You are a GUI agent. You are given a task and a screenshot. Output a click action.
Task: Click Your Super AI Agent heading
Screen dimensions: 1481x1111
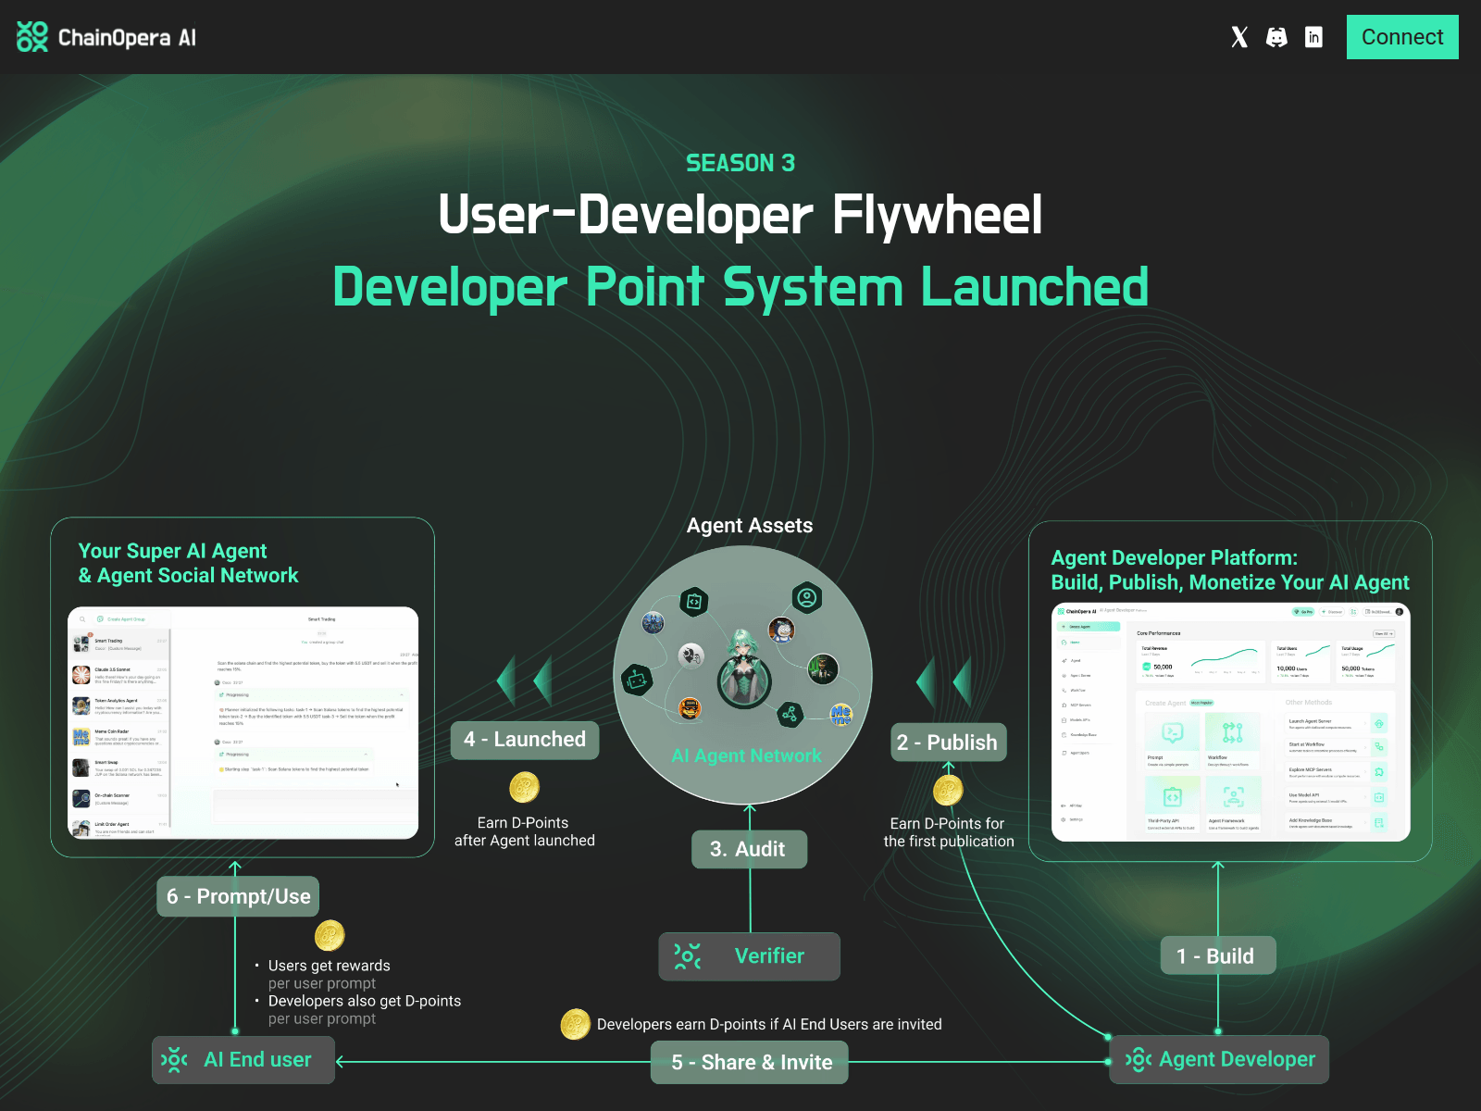click(x=188, y=563)
